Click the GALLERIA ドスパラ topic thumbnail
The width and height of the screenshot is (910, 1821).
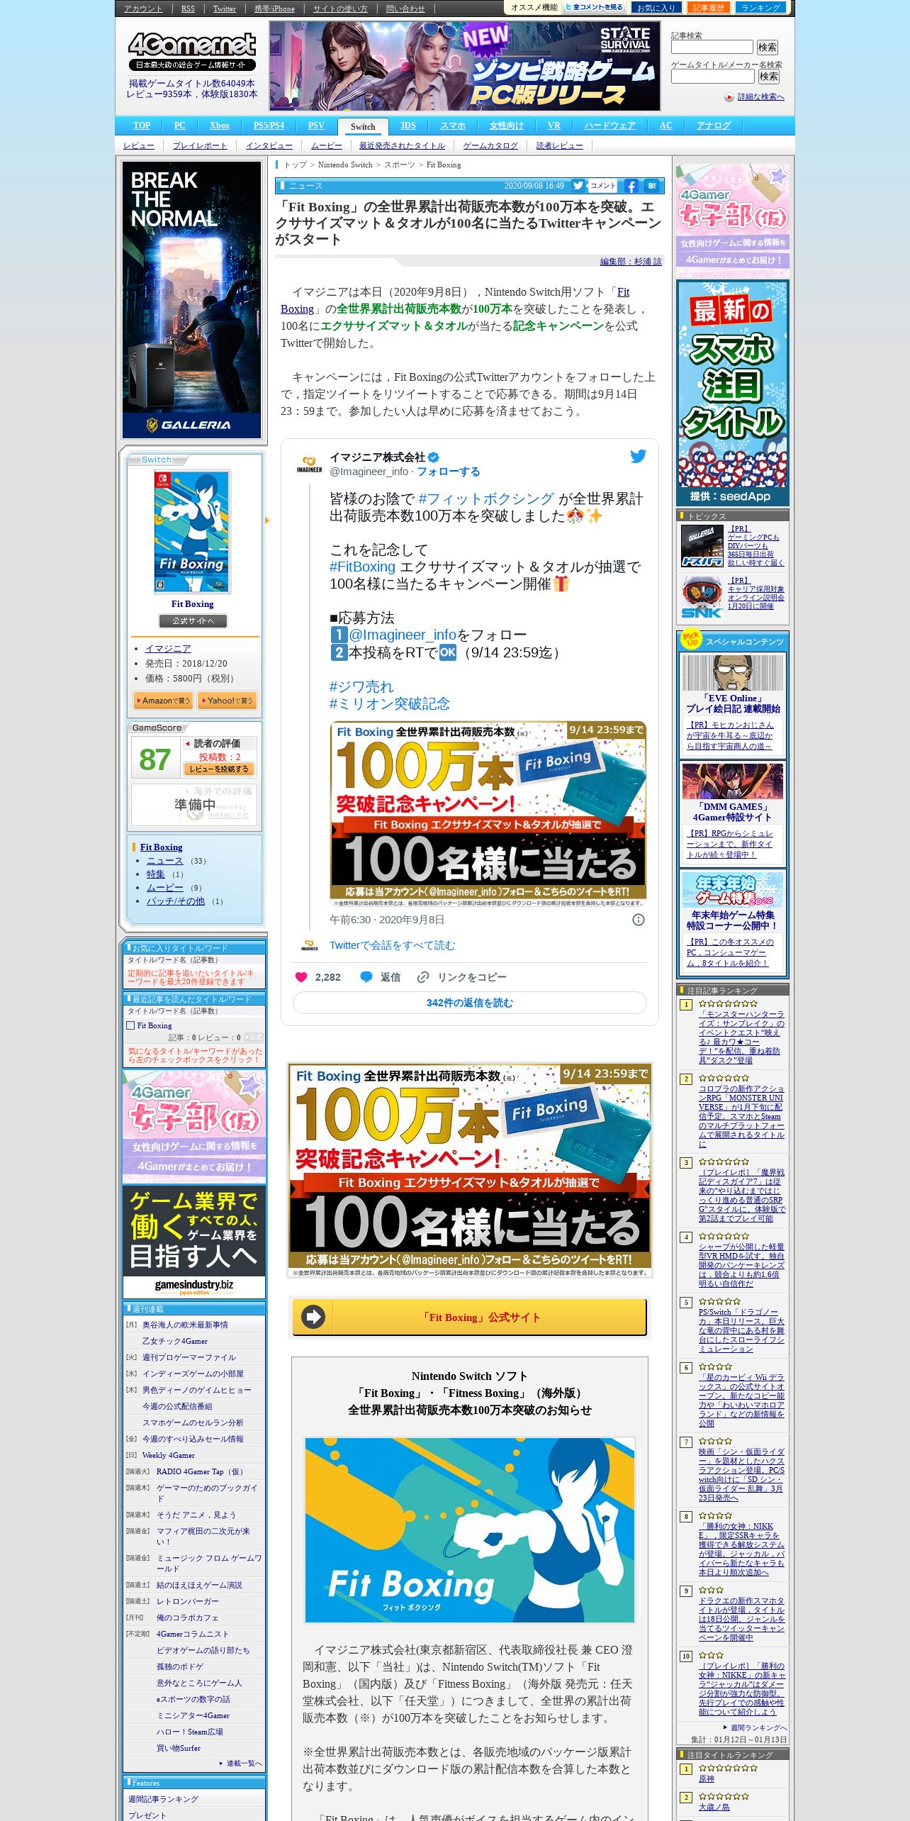702,546
